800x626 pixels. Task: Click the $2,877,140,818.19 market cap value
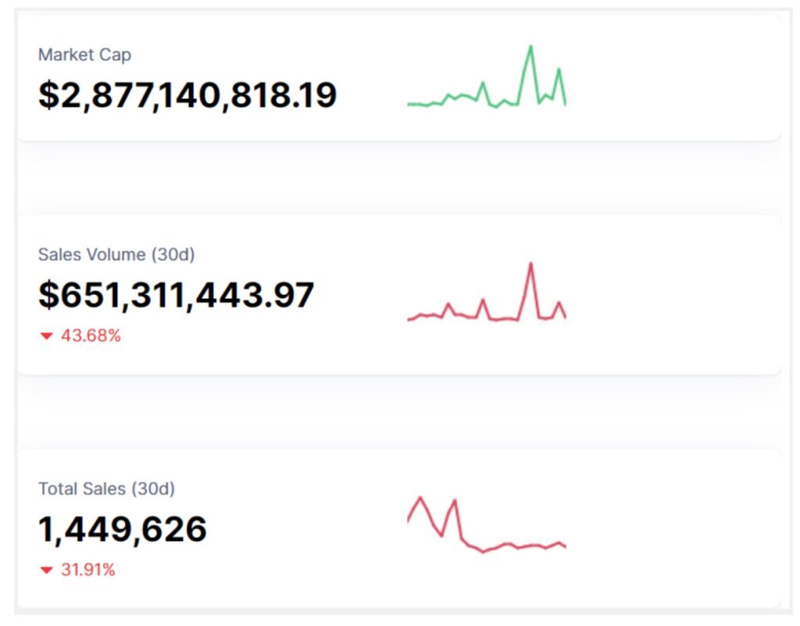[x=187, y=95]
